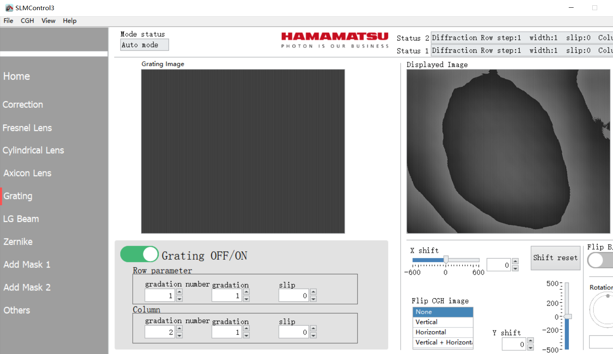This screenshot has width=613, height=354.
Task: Click the SLMControl3 app icon in title bar
Action: click(9, 8)
